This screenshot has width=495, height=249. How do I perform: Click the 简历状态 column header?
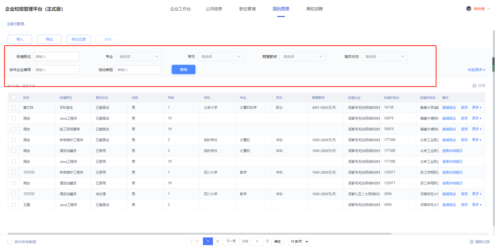tap(102, 98)
